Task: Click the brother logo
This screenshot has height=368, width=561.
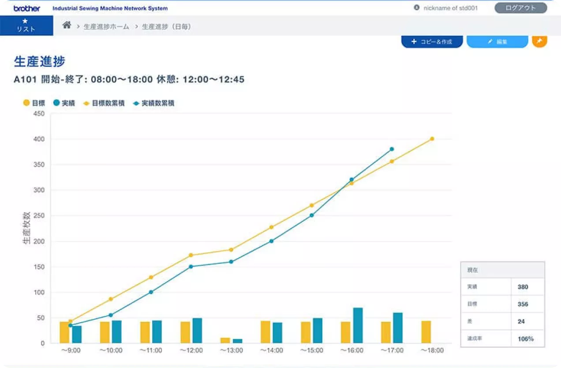Action: click(27, 8)
